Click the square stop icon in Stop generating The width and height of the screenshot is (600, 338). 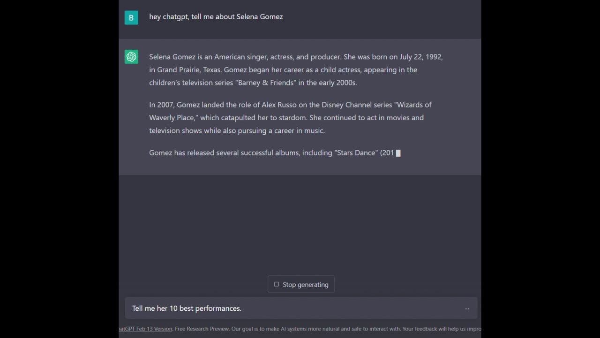click(276, 284)
